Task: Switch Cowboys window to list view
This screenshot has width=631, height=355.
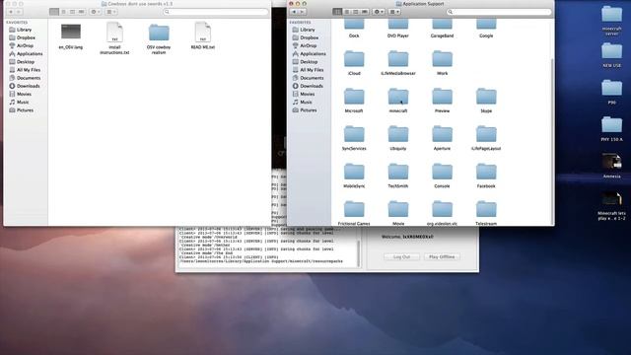Action: [63, 12]
